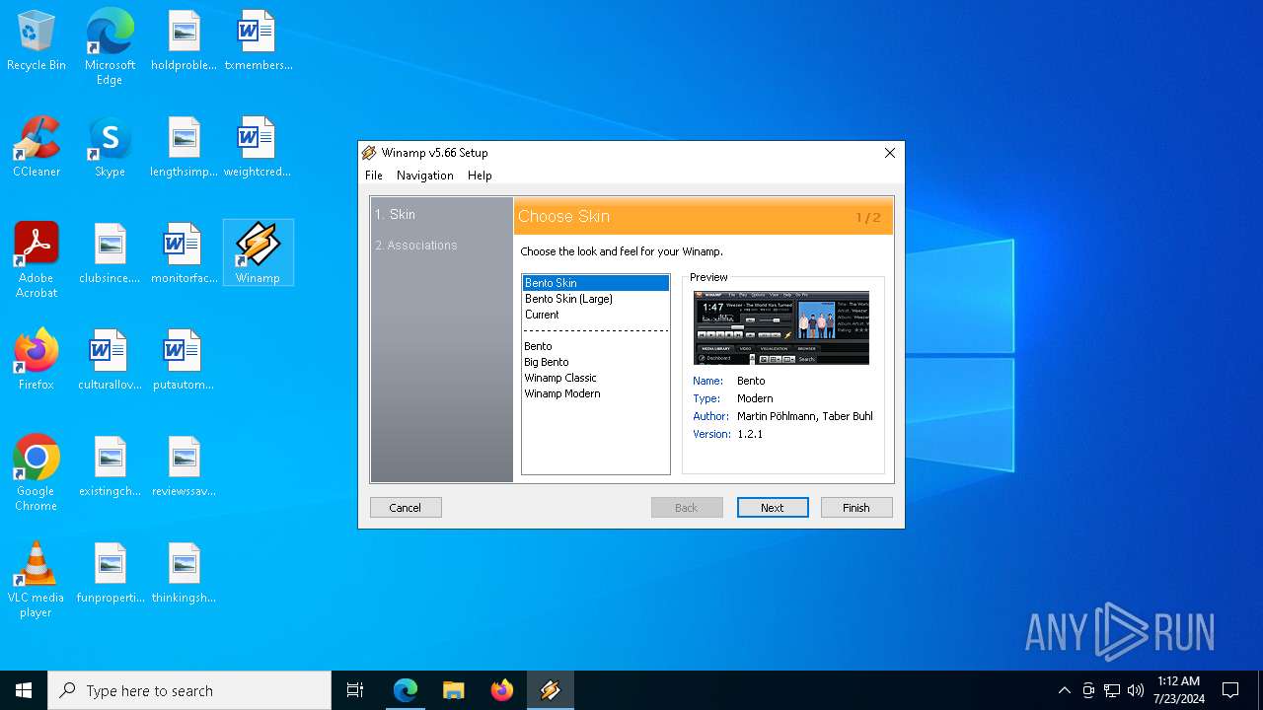
Task: Open the notification center
Action: pos(1230,690)
